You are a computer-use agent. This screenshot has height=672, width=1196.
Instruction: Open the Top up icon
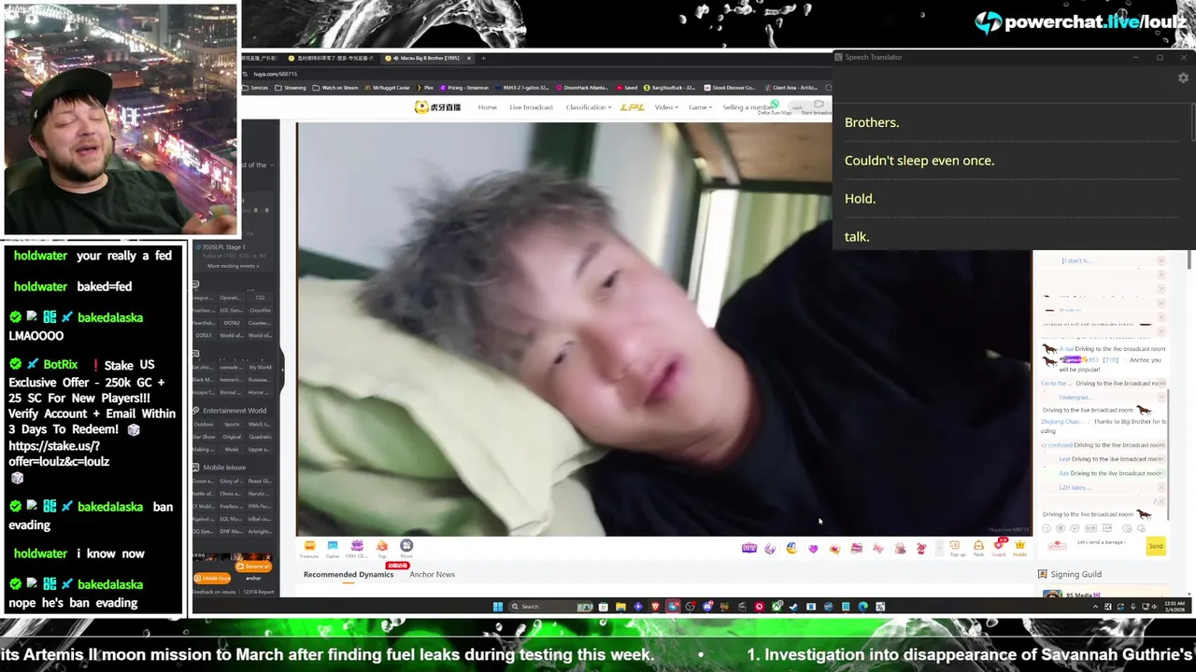click(x=957, y=548)
